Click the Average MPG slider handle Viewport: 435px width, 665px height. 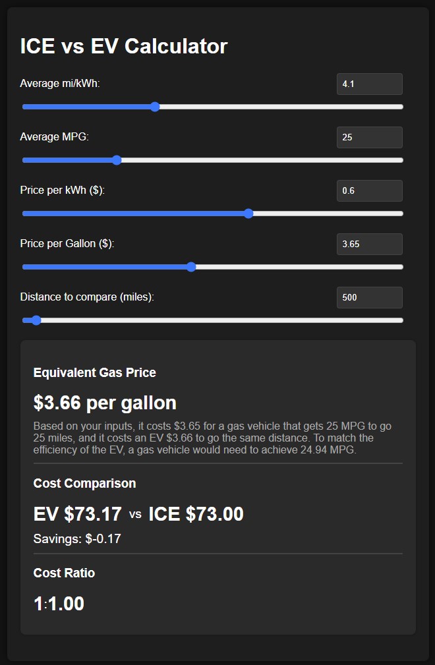(x=116, y=159)
